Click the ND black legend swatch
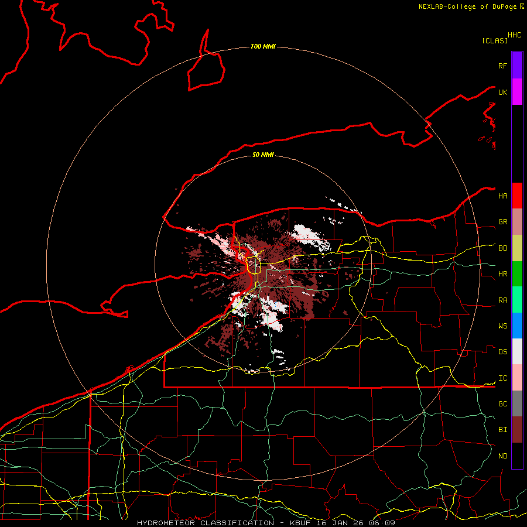This screenshot has height=527, width=527. pyautogui.click(x=517, y=456)
